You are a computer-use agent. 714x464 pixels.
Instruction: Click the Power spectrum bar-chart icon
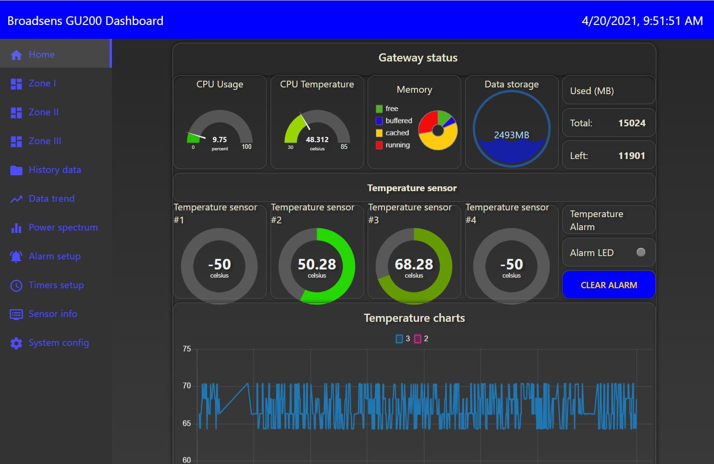coord(16,228)
